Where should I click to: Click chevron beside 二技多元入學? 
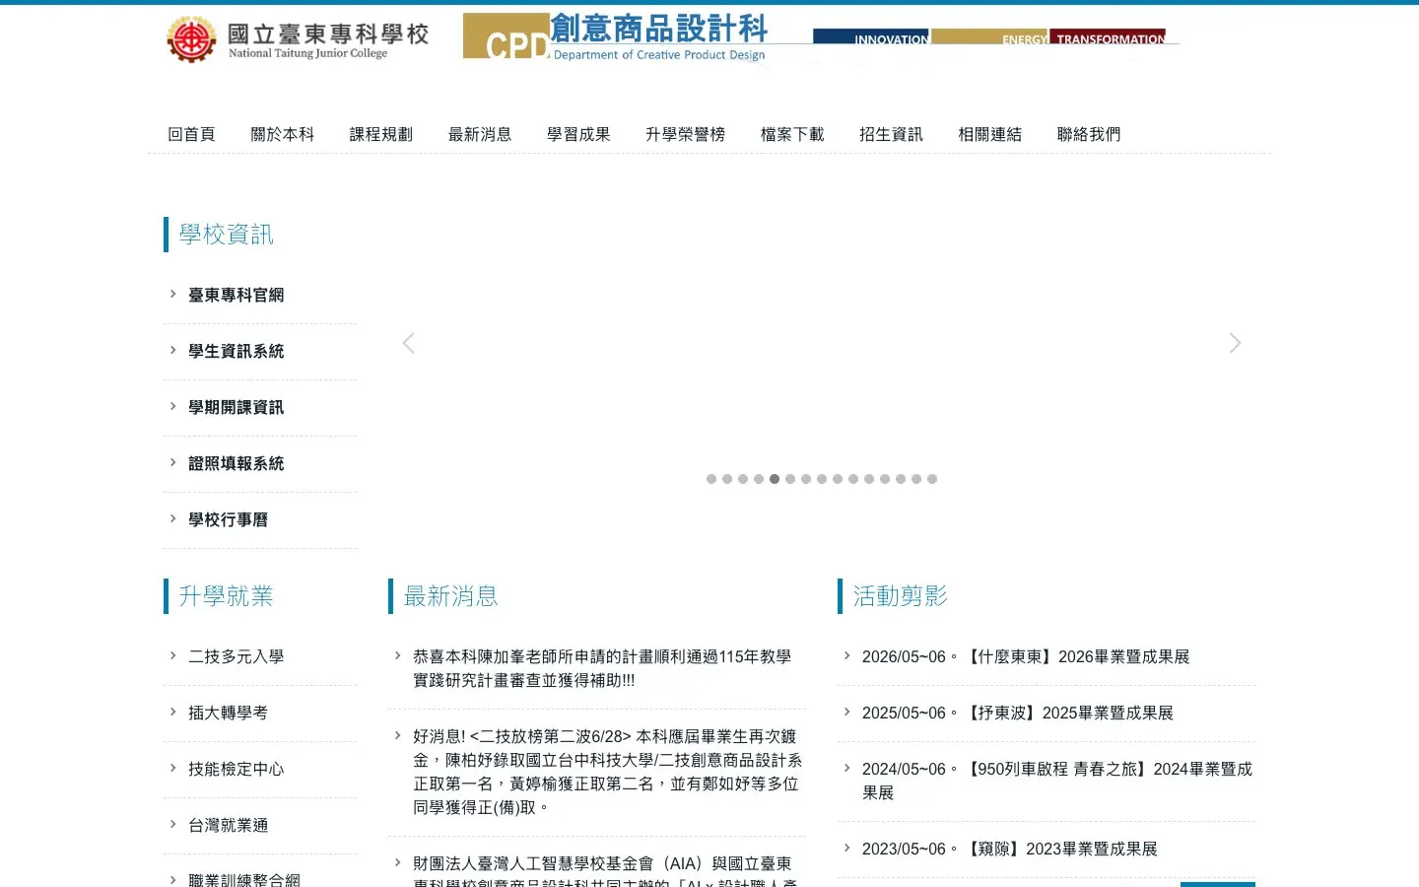tap(172, 655)
